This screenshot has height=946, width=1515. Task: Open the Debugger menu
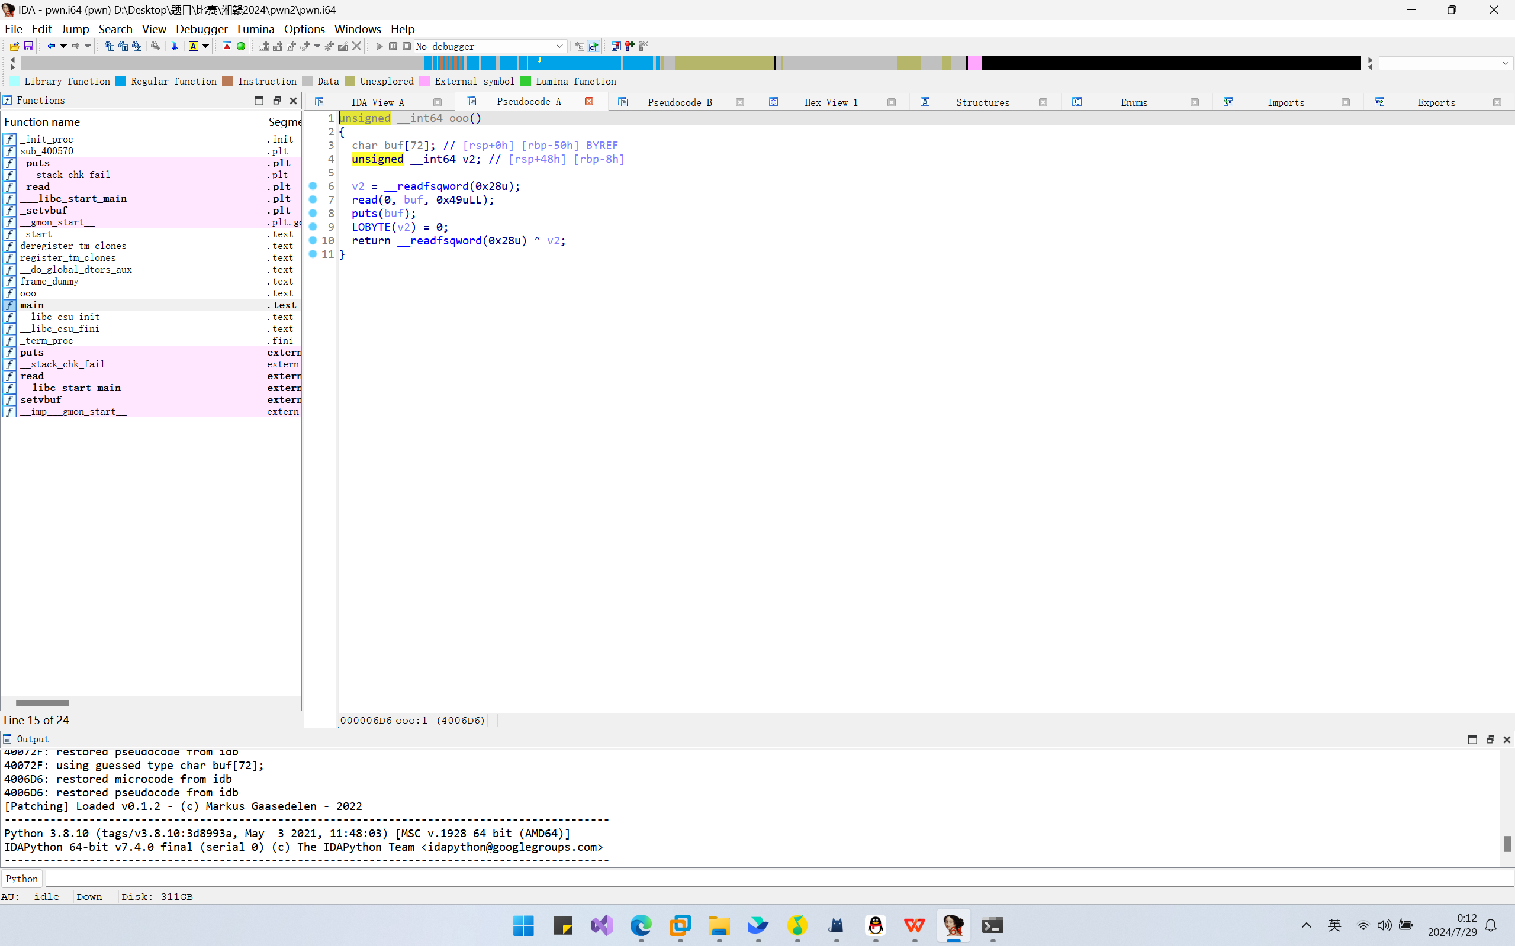[201, 29]
